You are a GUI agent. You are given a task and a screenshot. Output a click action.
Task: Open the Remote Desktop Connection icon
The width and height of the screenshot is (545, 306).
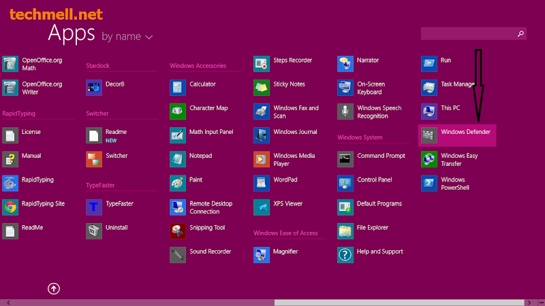click(178, 207)
